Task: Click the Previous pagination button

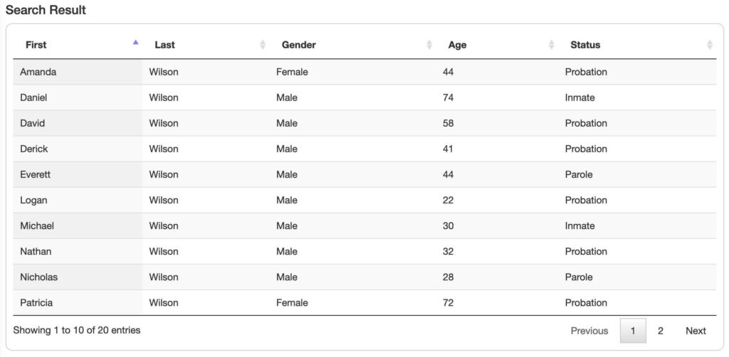Action: pyautogui.click(x=589, y=331)
